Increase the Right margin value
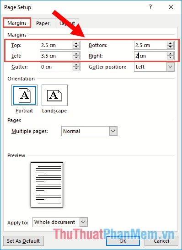 [171, 54]
